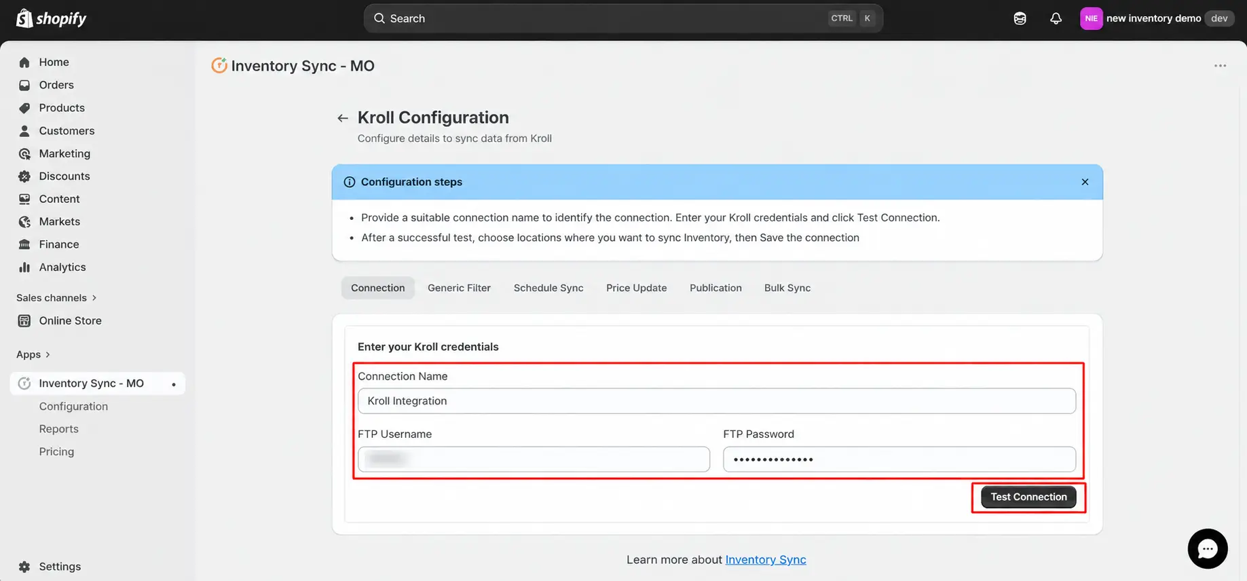Click the Finance bank icon
Screen dimensions: 1247x581
point(24,244)
